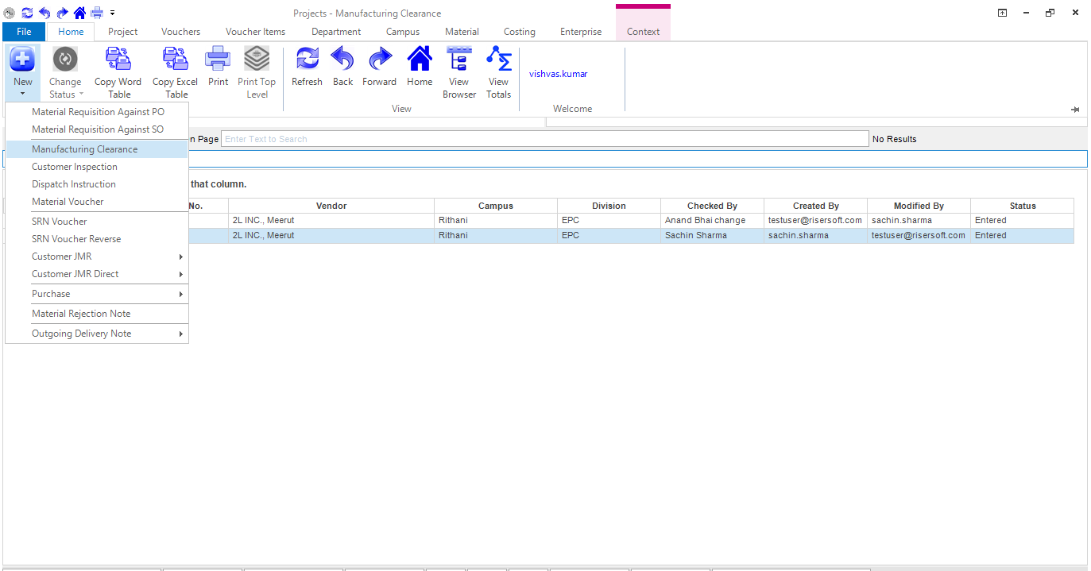Click the quick access refresh icon
1091x571 pixels.
coord(28,13)
